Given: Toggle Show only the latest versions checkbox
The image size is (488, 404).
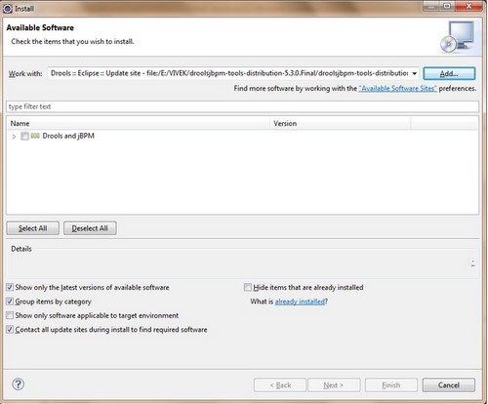Looking at the screenshot, I should coord(10,287).
